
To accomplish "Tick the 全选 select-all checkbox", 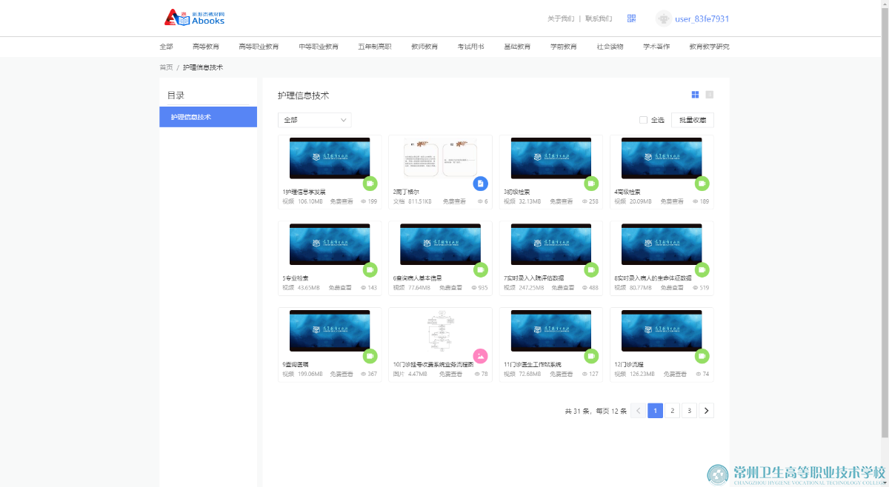I will [643, 120].
